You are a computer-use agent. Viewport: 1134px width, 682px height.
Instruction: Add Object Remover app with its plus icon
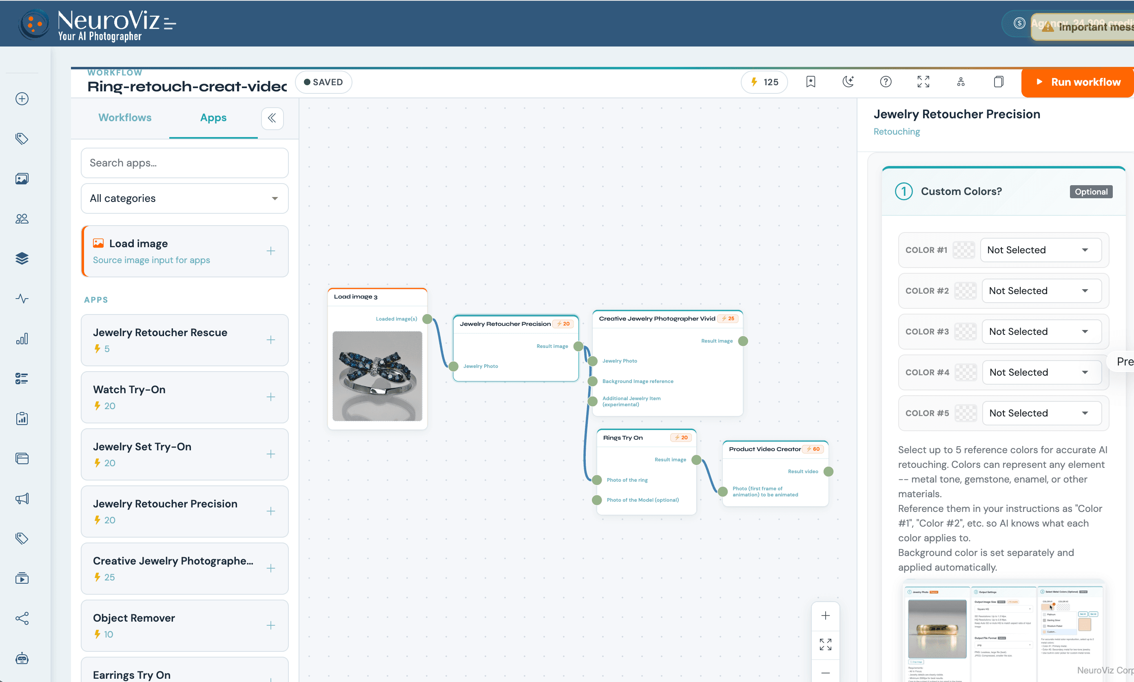(271, 625)
